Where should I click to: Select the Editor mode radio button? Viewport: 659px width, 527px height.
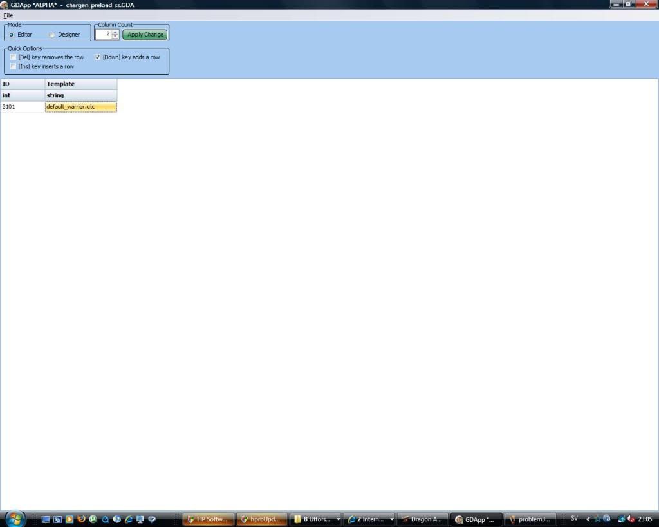click(x=12, y=35)
